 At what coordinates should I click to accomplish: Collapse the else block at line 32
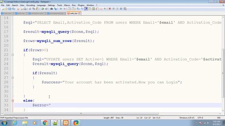click(13, 100)
